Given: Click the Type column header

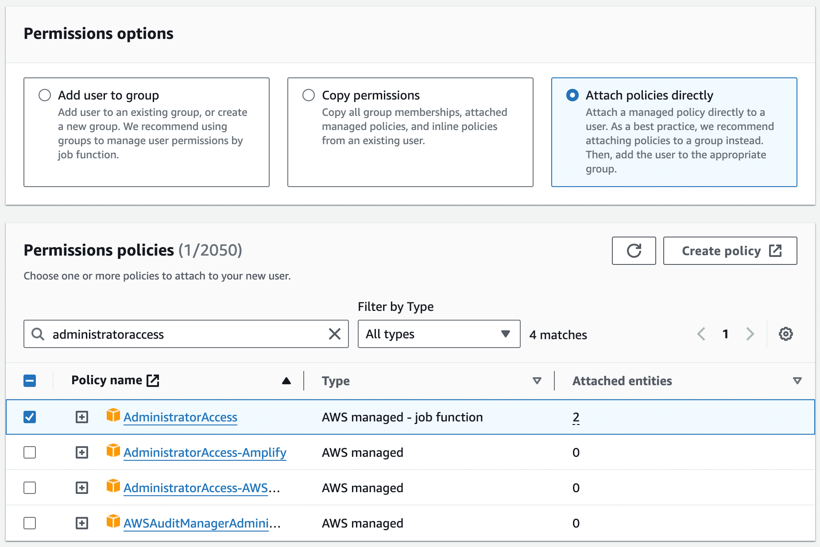Looking at the screenshot, I should [336, 381].
